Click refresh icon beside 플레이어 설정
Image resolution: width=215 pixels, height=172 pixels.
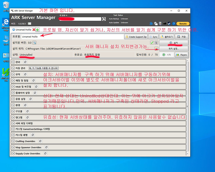pos(35,93)
